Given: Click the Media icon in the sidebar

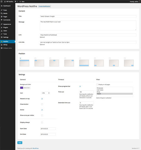Looking at the screenshot, I should (2, 13).
